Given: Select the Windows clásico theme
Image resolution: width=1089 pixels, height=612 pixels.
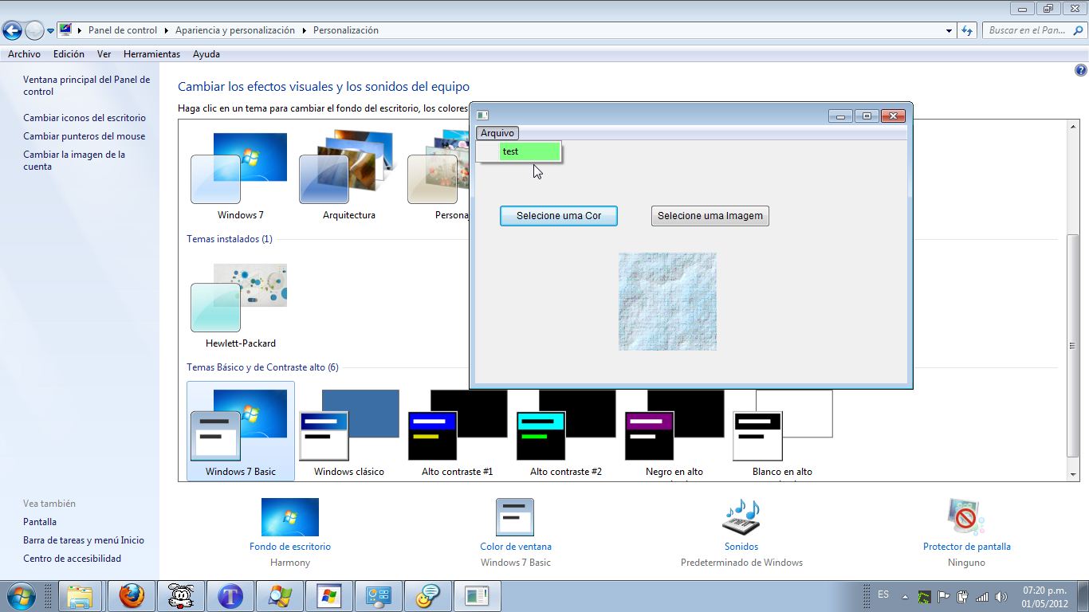Looking at the screenshot, I should (x=348, y=431).
